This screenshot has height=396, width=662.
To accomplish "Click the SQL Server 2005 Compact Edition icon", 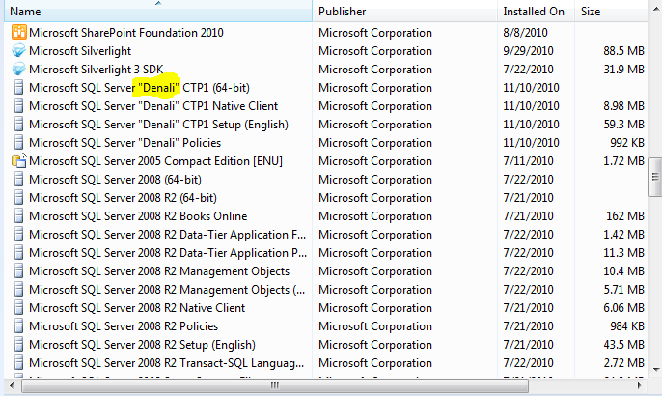I will coord(19,160).
